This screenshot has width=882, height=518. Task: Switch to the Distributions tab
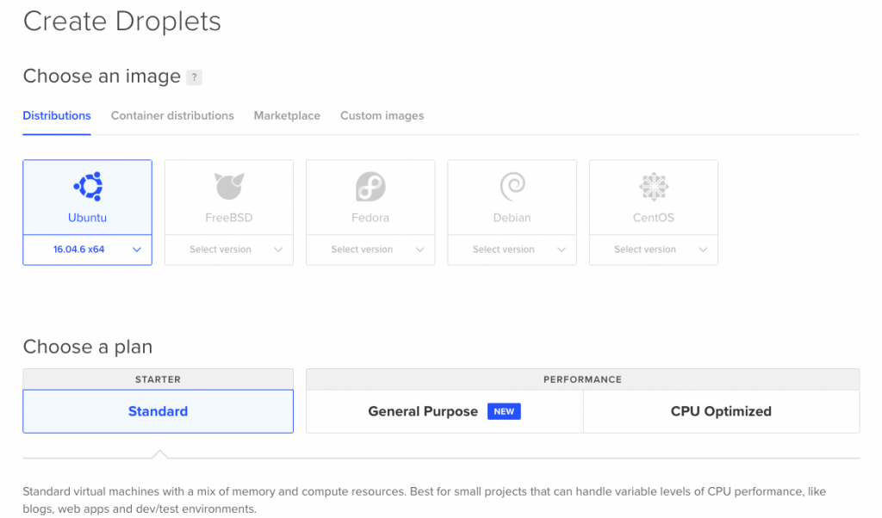(x=57, y=116)
